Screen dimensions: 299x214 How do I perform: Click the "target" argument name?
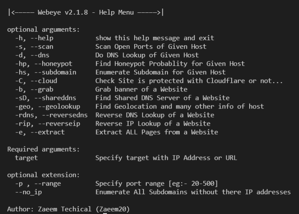[26, 158]
